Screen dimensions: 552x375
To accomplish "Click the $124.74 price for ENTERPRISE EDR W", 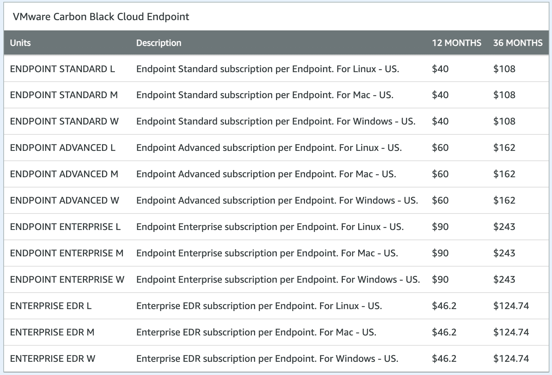I will [511, 359].
